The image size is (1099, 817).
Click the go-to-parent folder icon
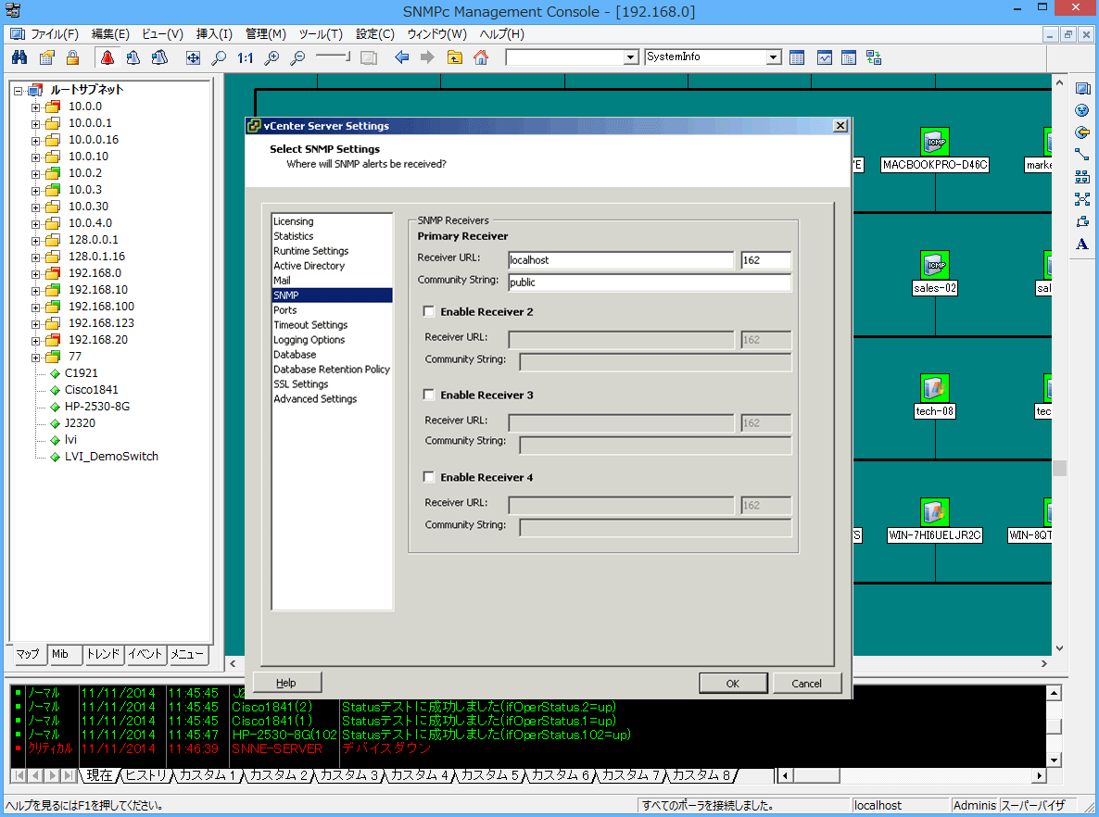click(x=455, y=57)
